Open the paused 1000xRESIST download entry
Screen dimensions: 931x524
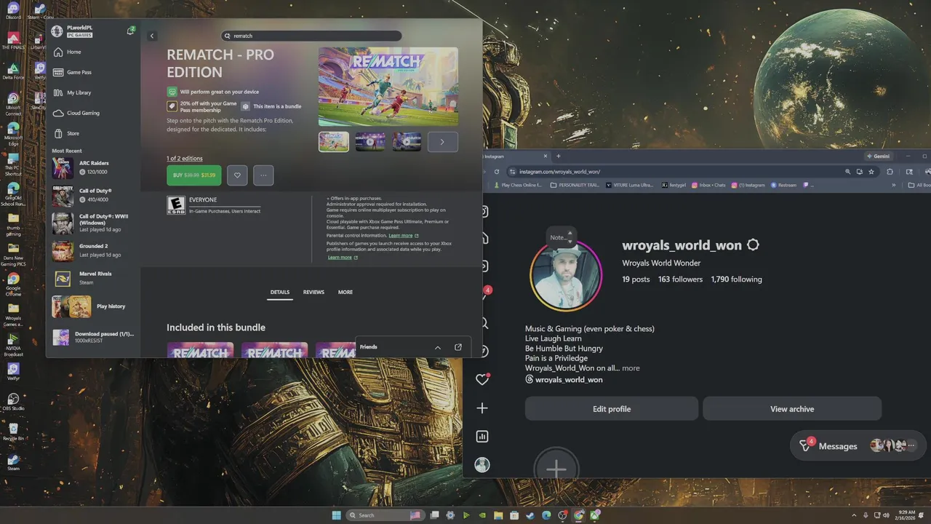(x=93, y=337)
